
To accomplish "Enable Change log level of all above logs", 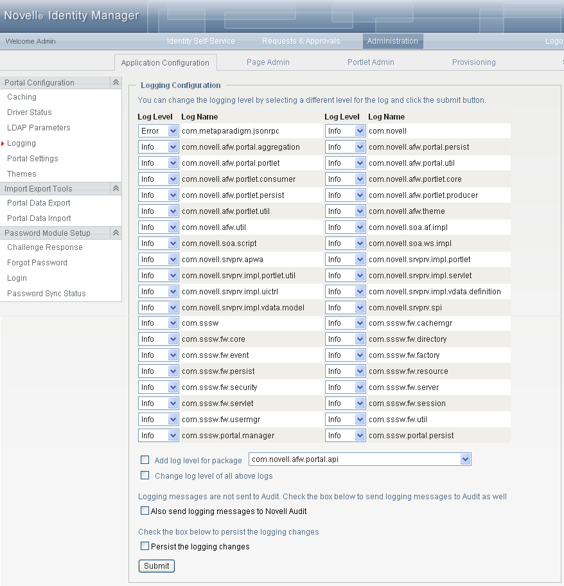I will coord(145,475).
